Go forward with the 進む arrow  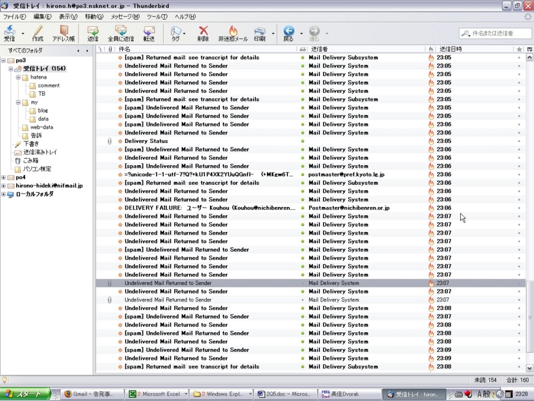point(314,33)
